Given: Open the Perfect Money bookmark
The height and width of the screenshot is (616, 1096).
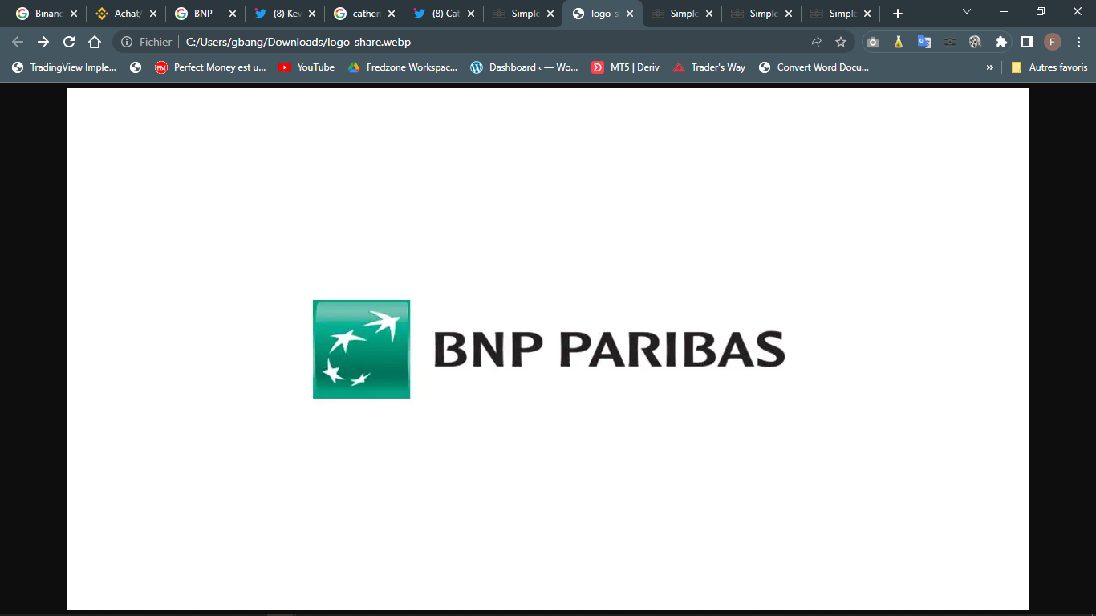Looking at the screenshot, I should click(x=210, y=67).
